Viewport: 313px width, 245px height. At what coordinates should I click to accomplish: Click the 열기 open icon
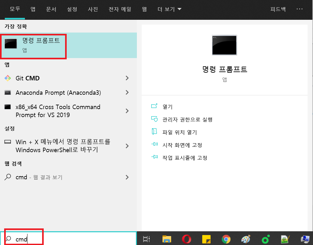click(154, 106)
